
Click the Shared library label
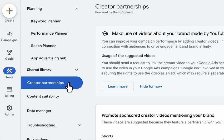39,70
